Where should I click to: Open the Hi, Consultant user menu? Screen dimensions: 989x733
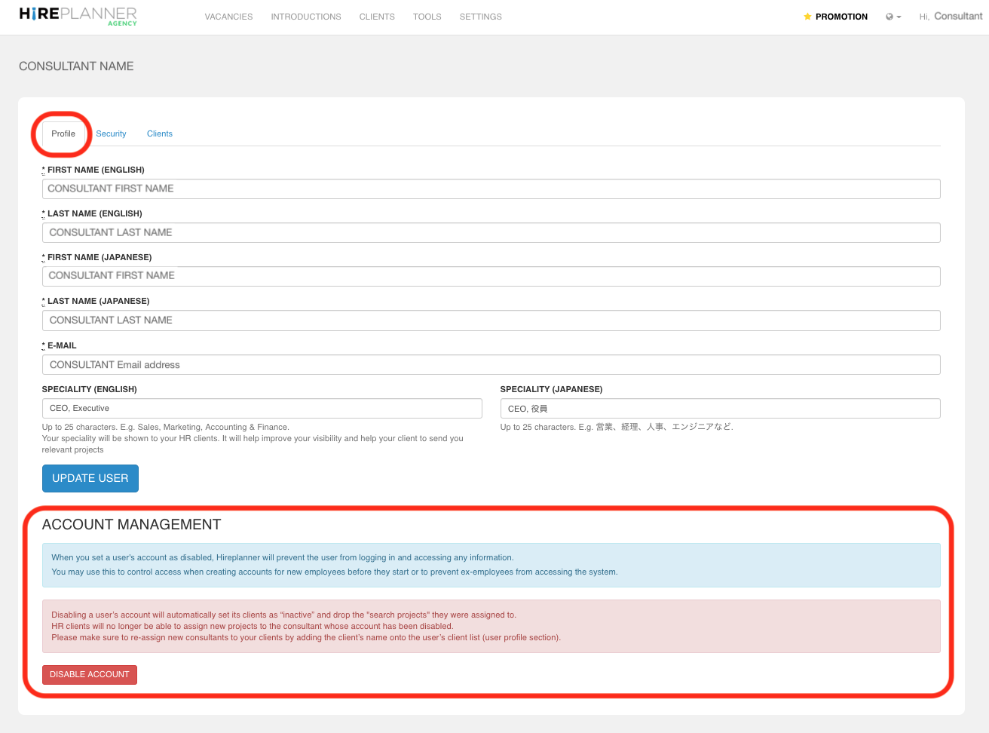tap(951, 16)
